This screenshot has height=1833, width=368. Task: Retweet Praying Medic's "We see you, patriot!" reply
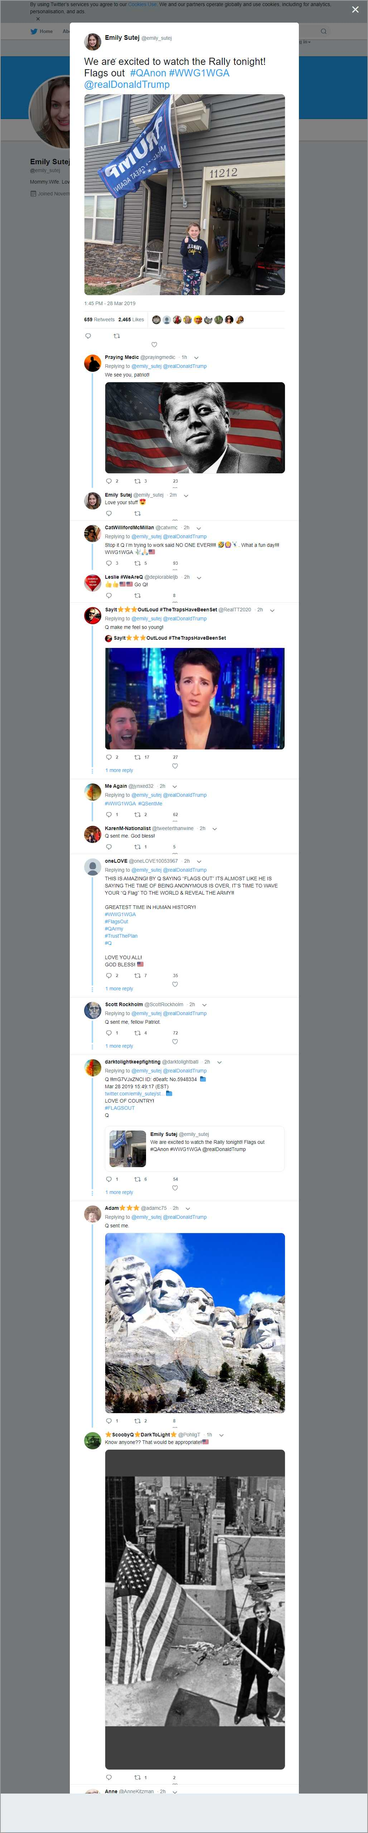(138, 481)
